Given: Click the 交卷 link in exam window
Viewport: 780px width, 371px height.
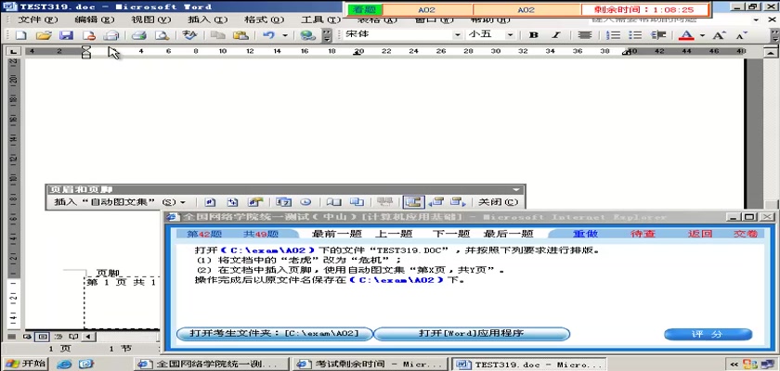Looking at the screenshot, I should tap(745, 234).
